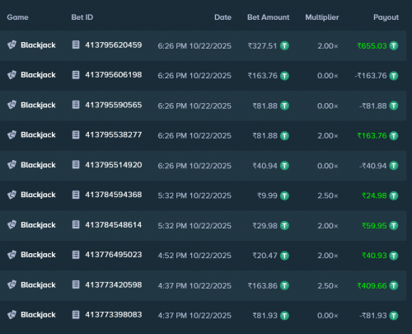412x334 pixels.
Task: Open bet ID 413795514920
Action: click(114, 165)
